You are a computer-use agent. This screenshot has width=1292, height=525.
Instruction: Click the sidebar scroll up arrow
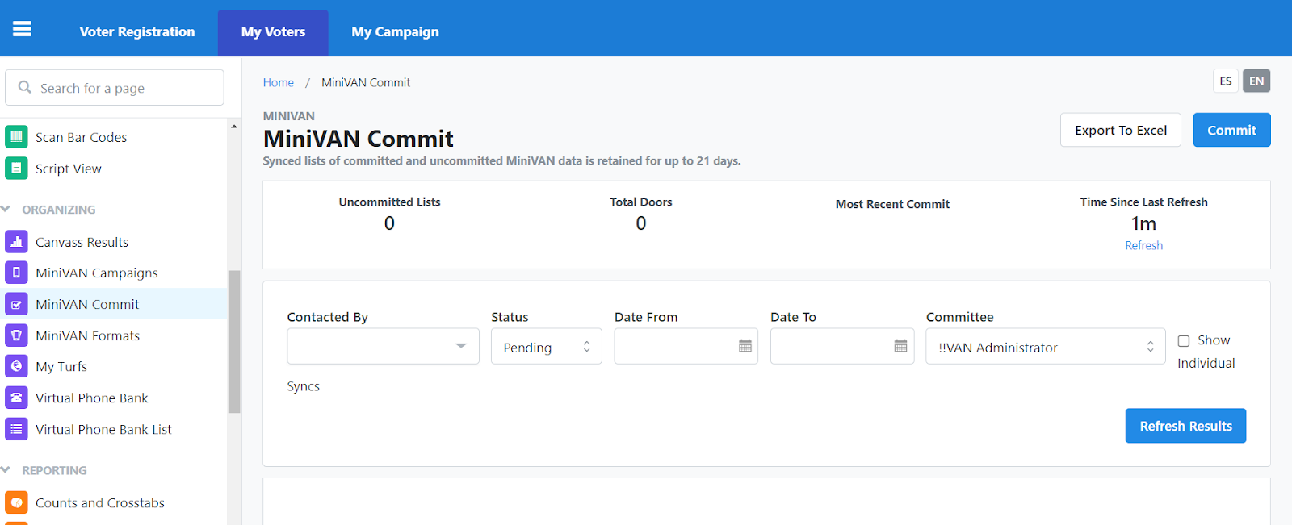click(x=234, y=127)
